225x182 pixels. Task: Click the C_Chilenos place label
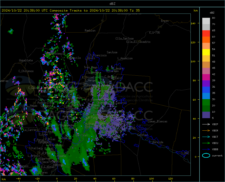[26, 71]
